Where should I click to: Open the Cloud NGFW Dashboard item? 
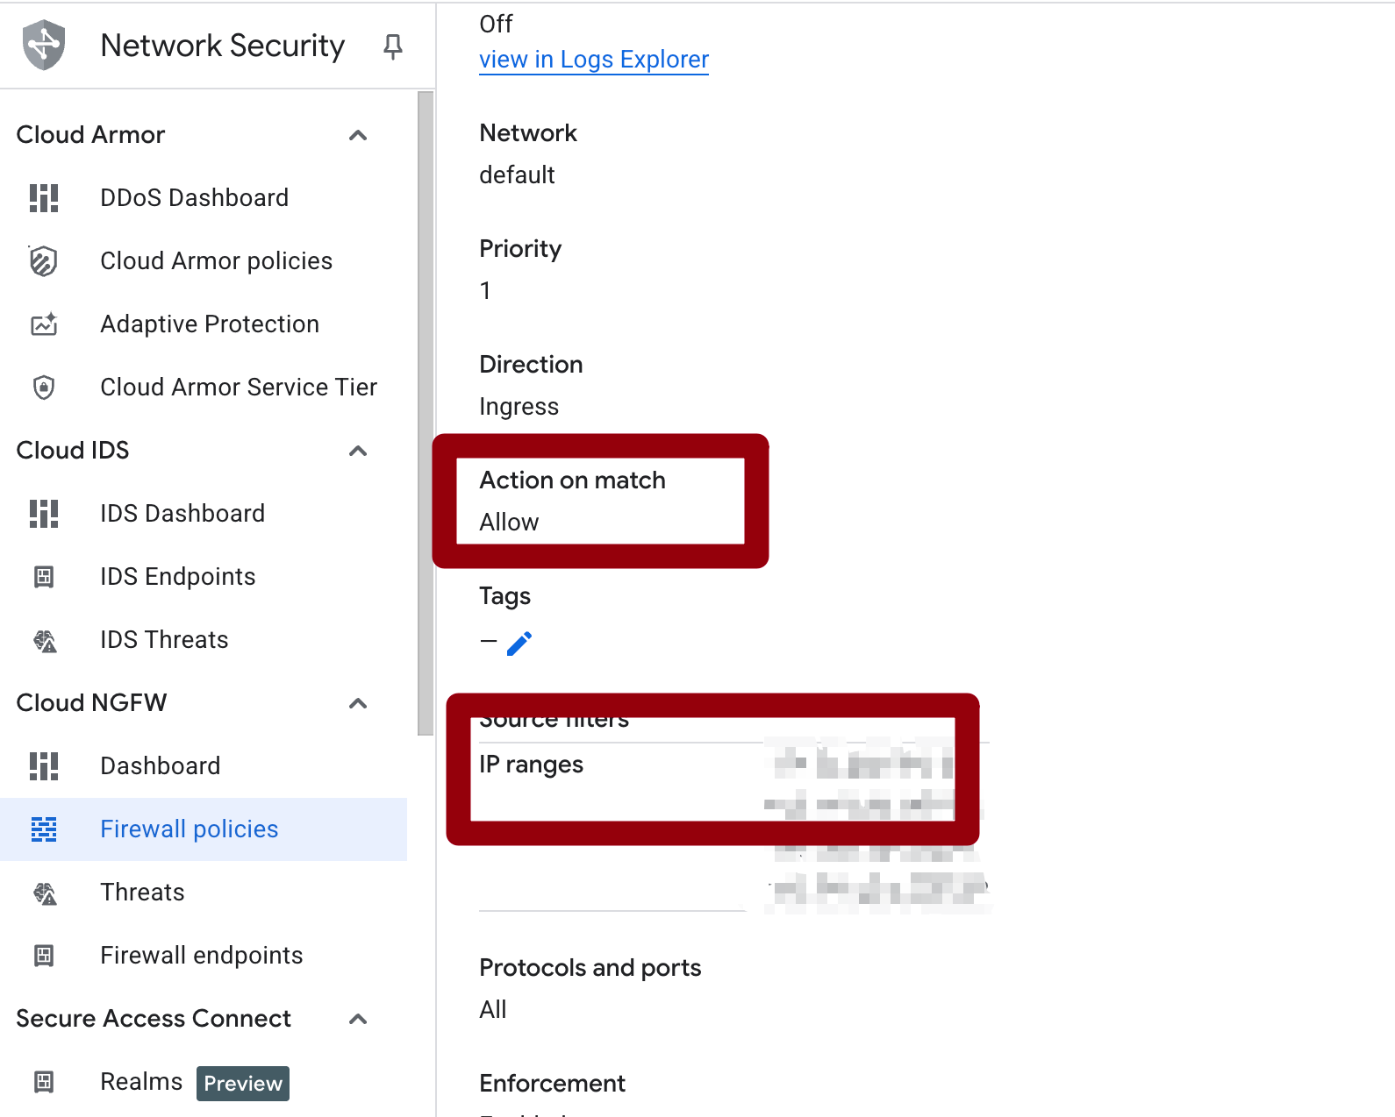(x=160, y=766)
